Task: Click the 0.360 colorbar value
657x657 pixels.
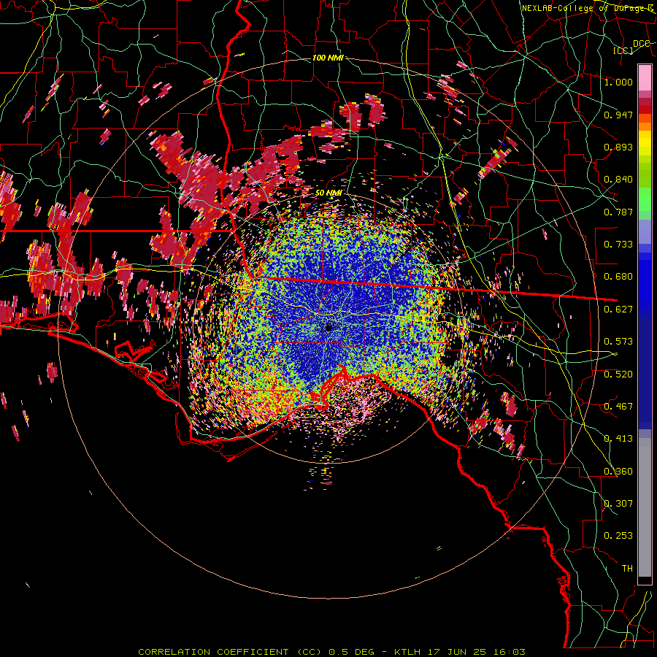Action: [x=618, y=472]
